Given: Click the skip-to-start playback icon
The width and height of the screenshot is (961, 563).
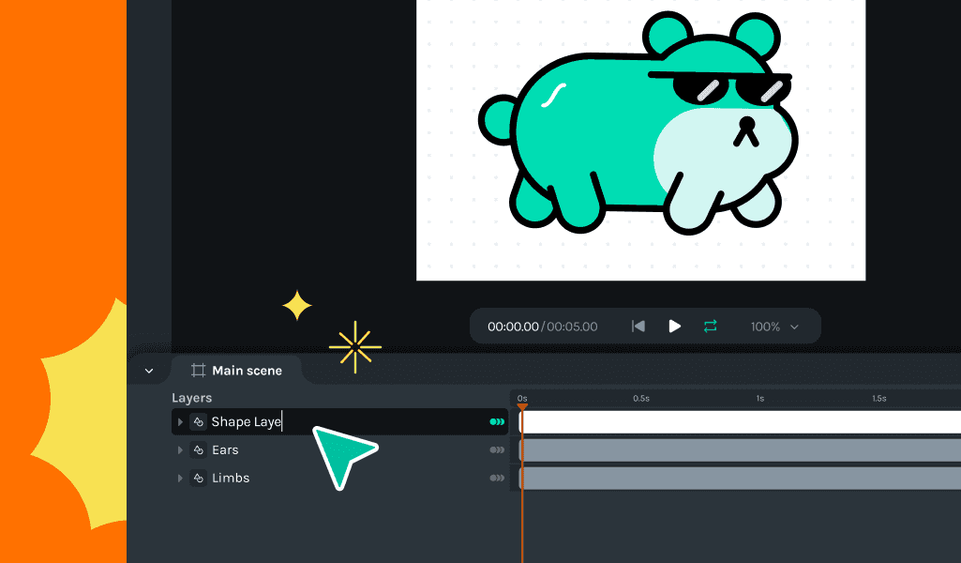Looking at the screenshot, I should coord(638,326).
